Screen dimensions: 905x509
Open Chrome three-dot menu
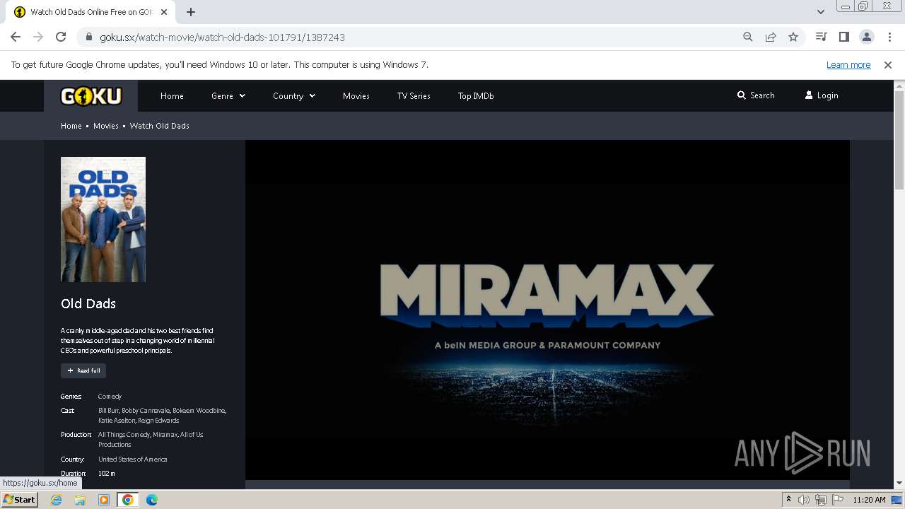coord(889,37)
